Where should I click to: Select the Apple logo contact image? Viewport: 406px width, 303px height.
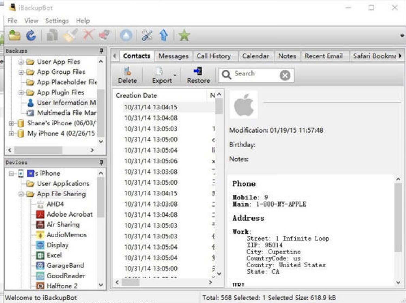244,105
